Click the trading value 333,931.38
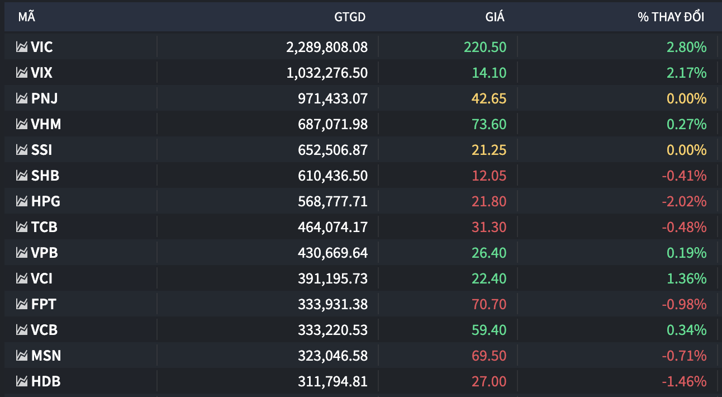The image size is (722, 397). click(x=333, y=304)
